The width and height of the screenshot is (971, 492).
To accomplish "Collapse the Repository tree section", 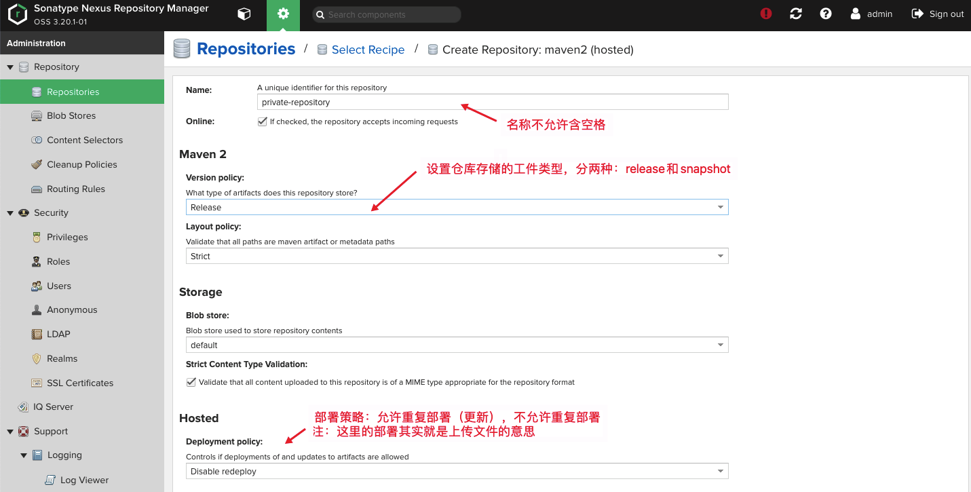I will (10, 67).
